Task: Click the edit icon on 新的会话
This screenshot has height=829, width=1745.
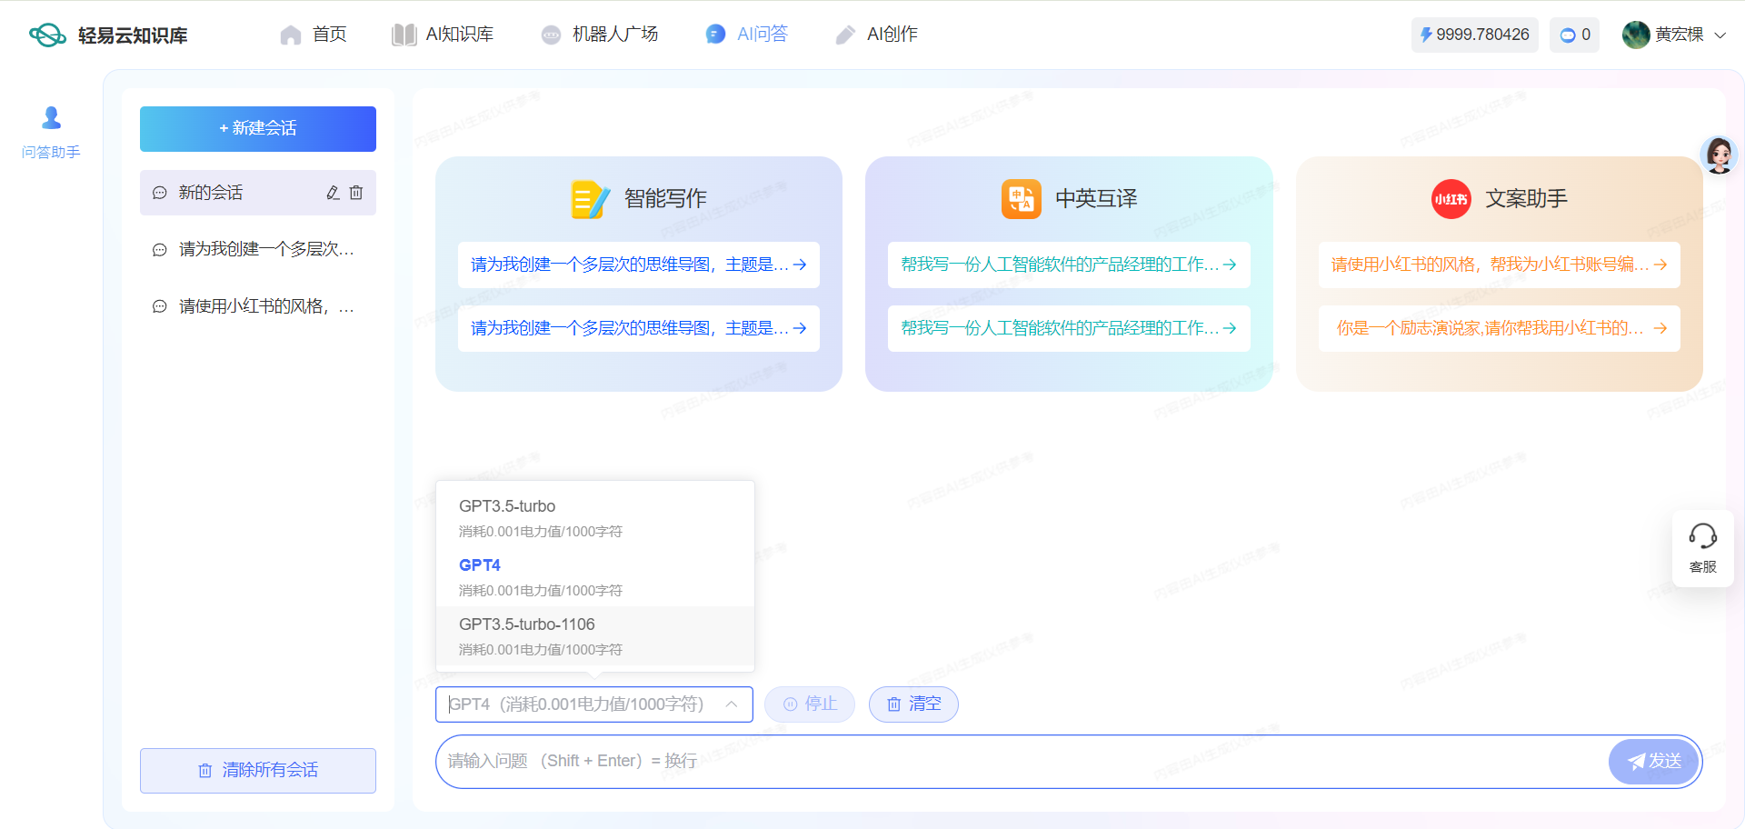Action: tap(333, 193)
